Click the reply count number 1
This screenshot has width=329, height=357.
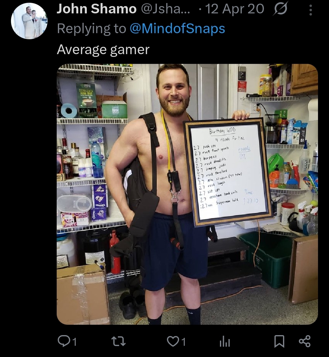tap(74, 342)
